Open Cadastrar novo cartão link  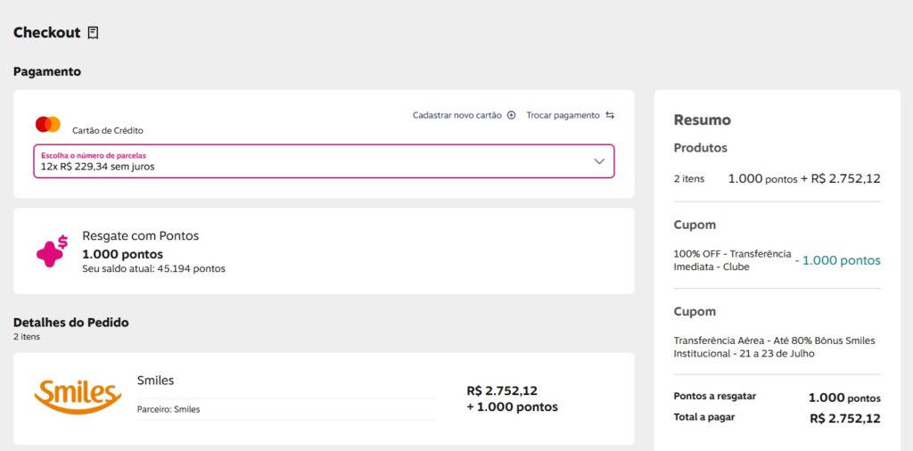coord(456,115)
